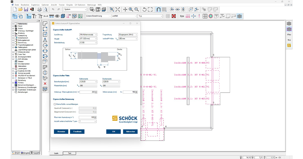Screen dimensions: 303x159
Task: Open the Ergebnisse menu
Action: click(x=35, y=5)
